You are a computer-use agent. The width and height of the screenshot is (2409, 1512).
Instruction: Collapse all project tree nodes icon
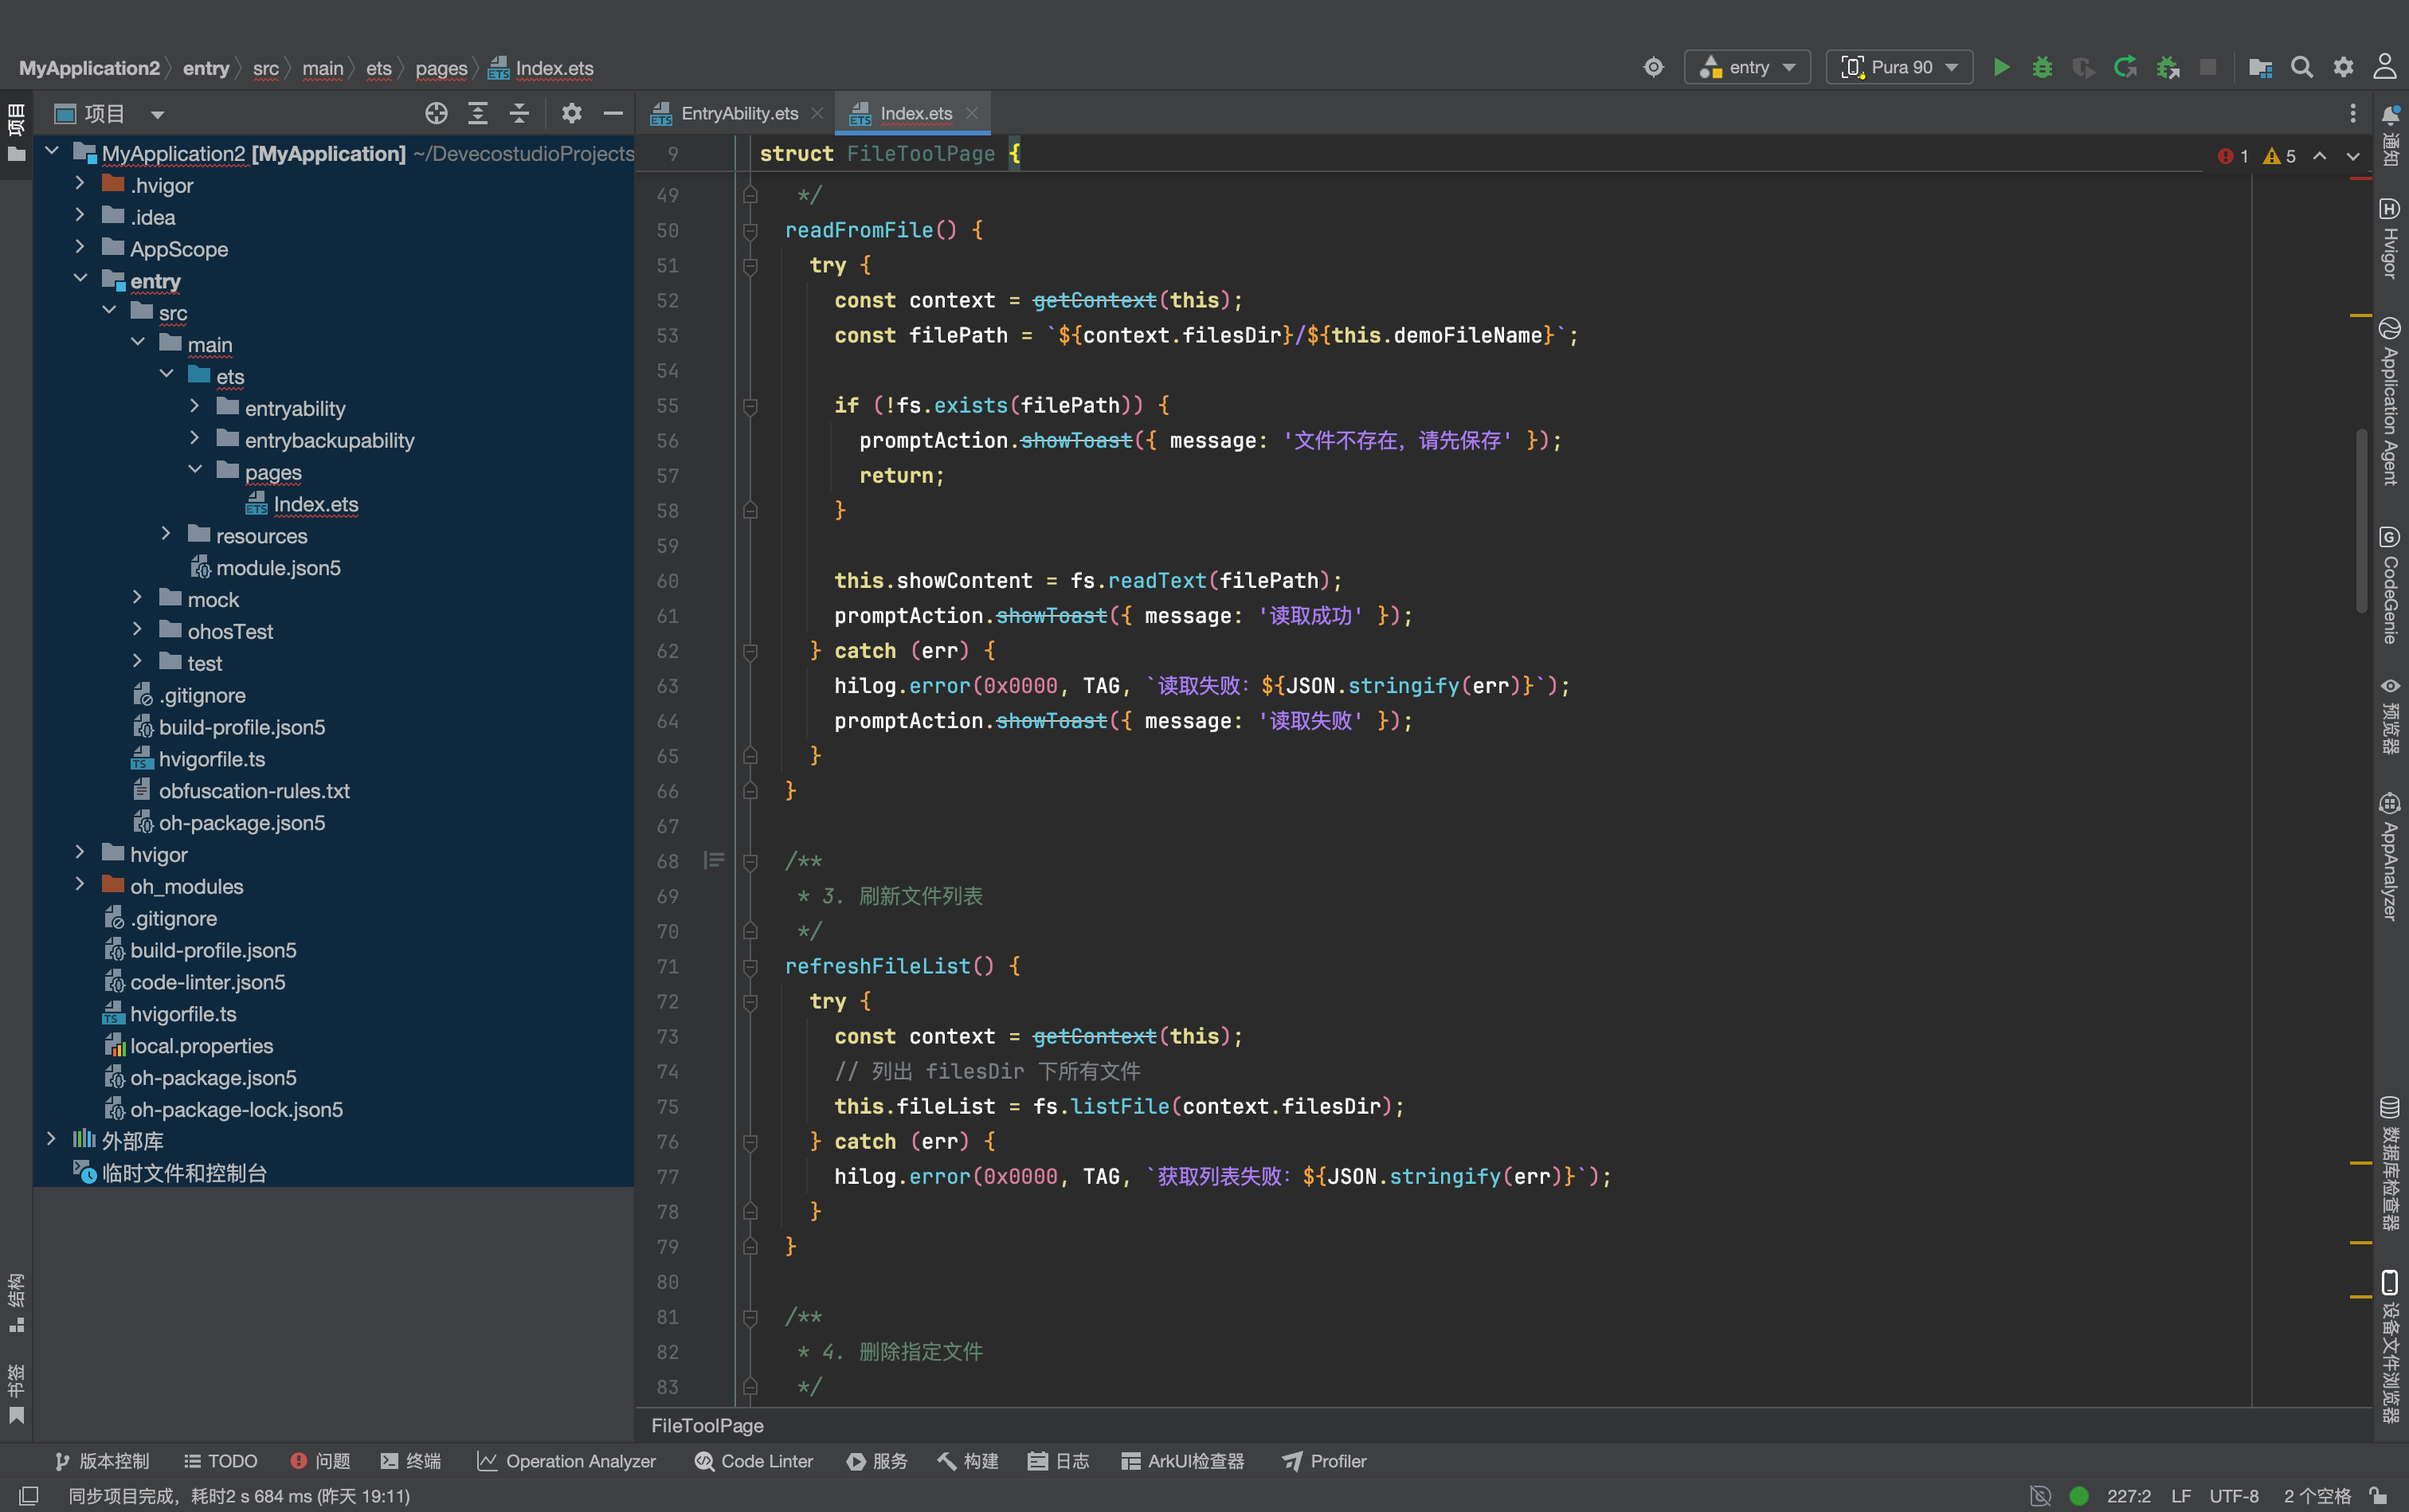[x=519, y=113]
